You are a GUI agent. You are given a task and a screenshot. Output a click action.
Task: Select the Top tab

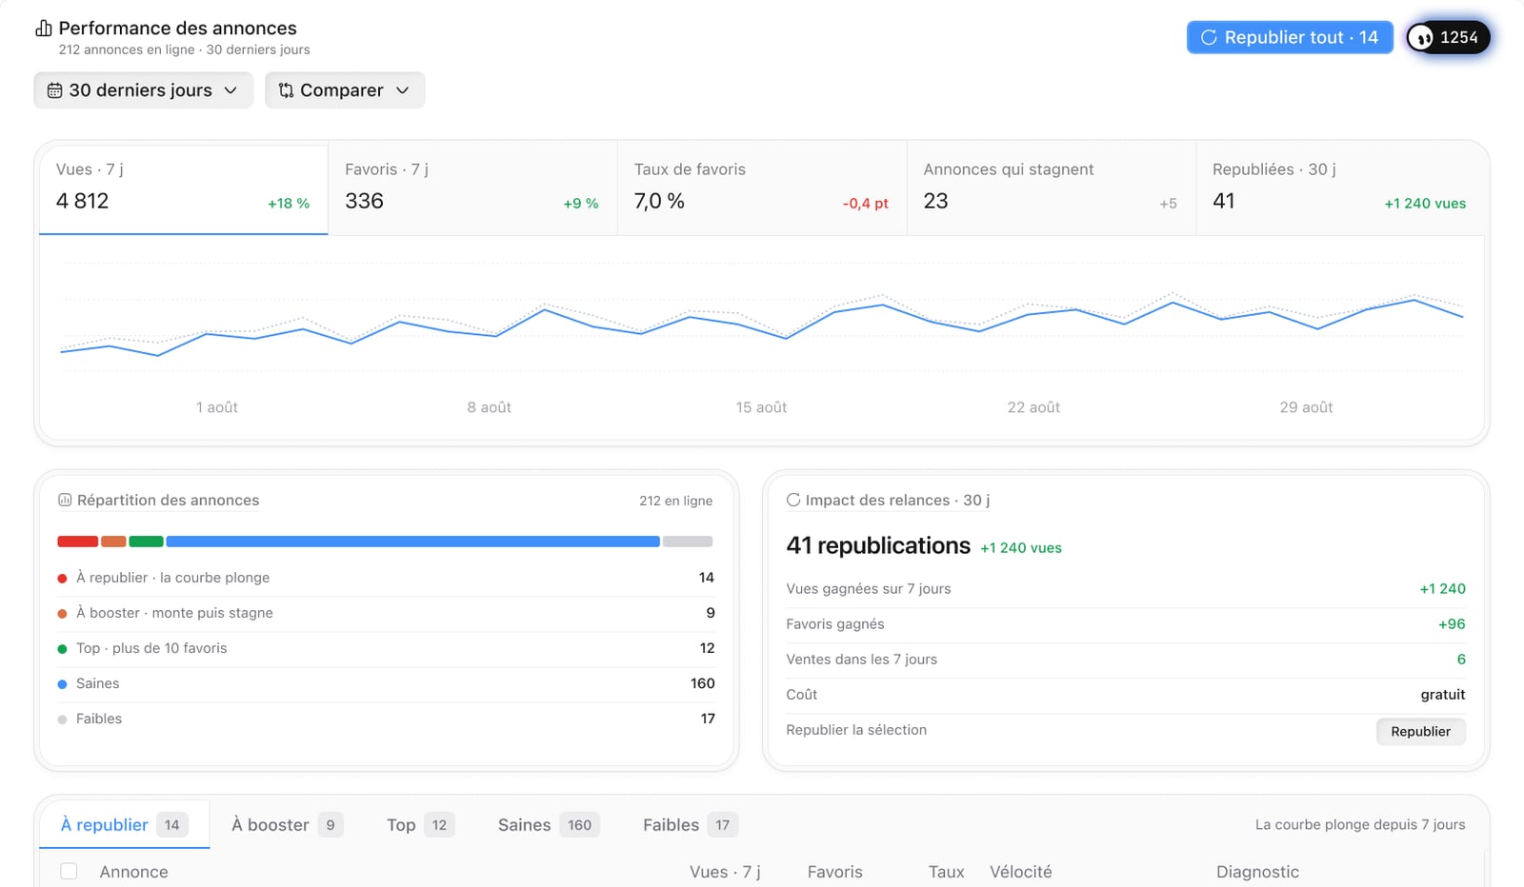click(x=420, y=824)
